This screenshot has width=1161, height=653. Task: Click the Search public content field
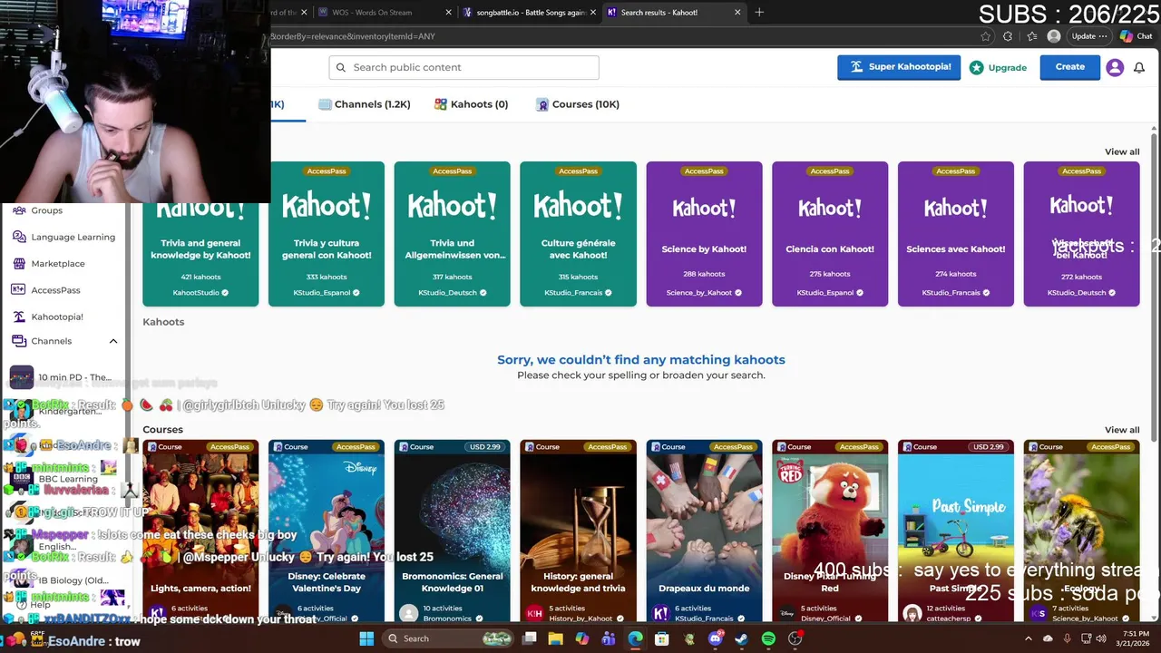(463, 67)
